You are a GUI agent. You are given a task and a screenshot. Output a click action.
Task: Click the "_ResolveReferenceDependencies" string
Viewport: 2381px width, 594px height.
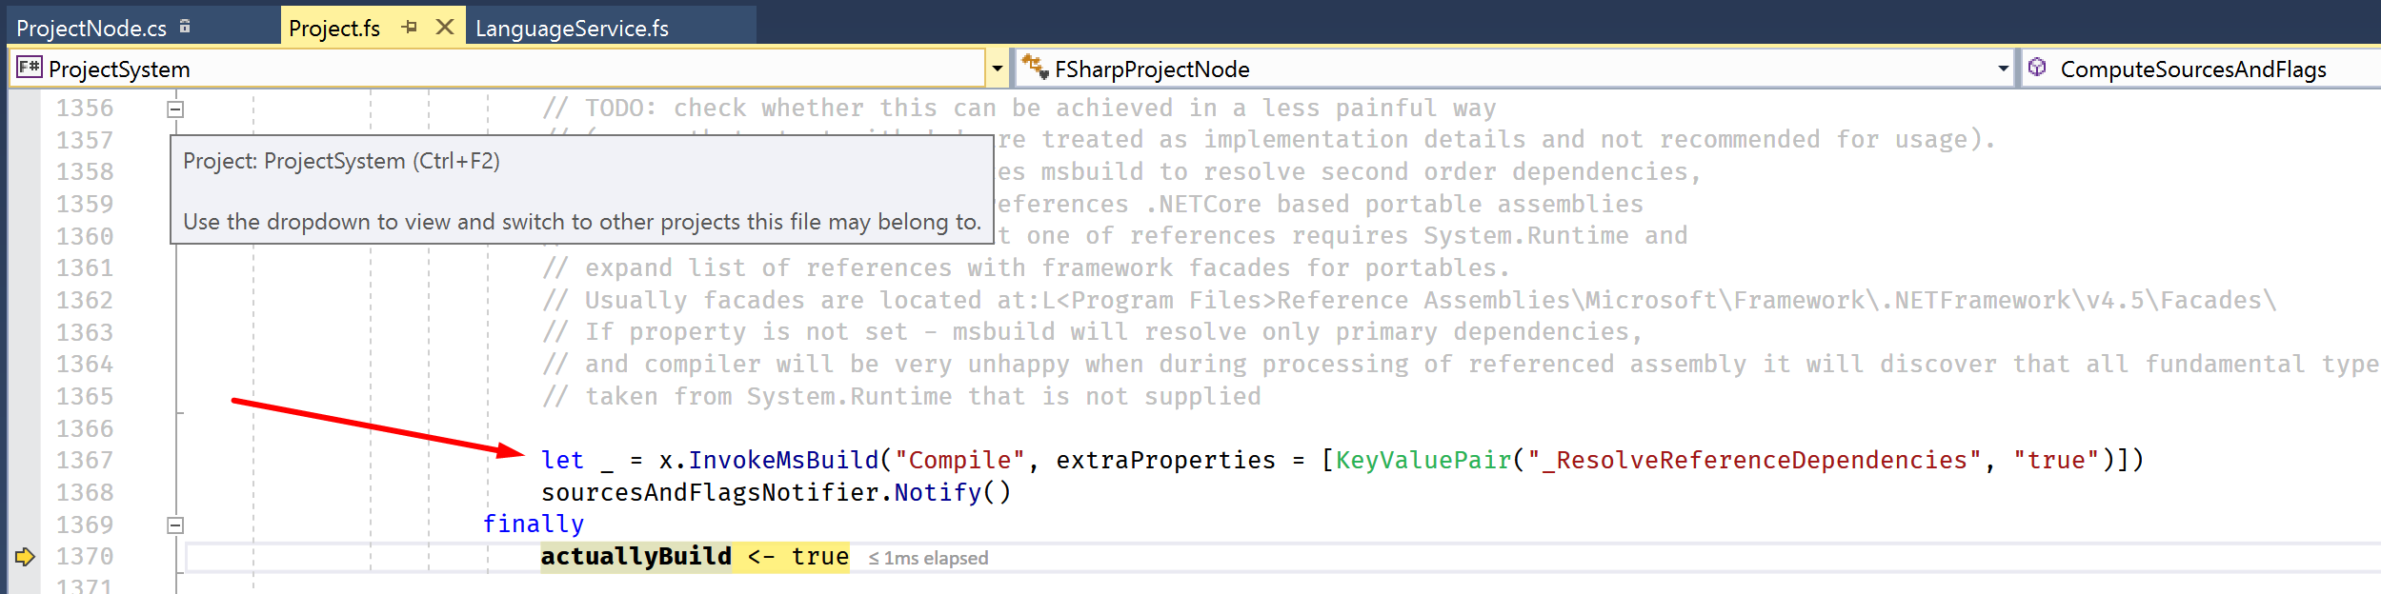tap(1754, 461)
